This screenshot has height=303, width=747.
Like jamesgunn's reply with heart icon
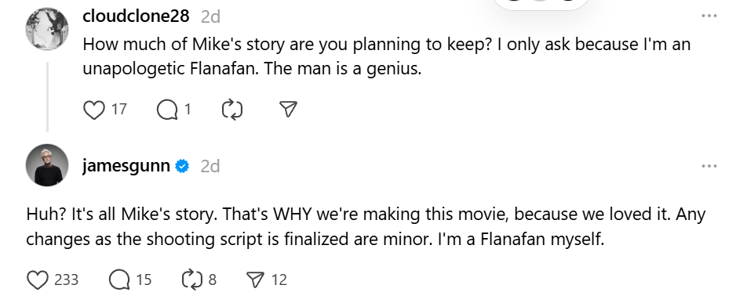click(x=37, y=280)
